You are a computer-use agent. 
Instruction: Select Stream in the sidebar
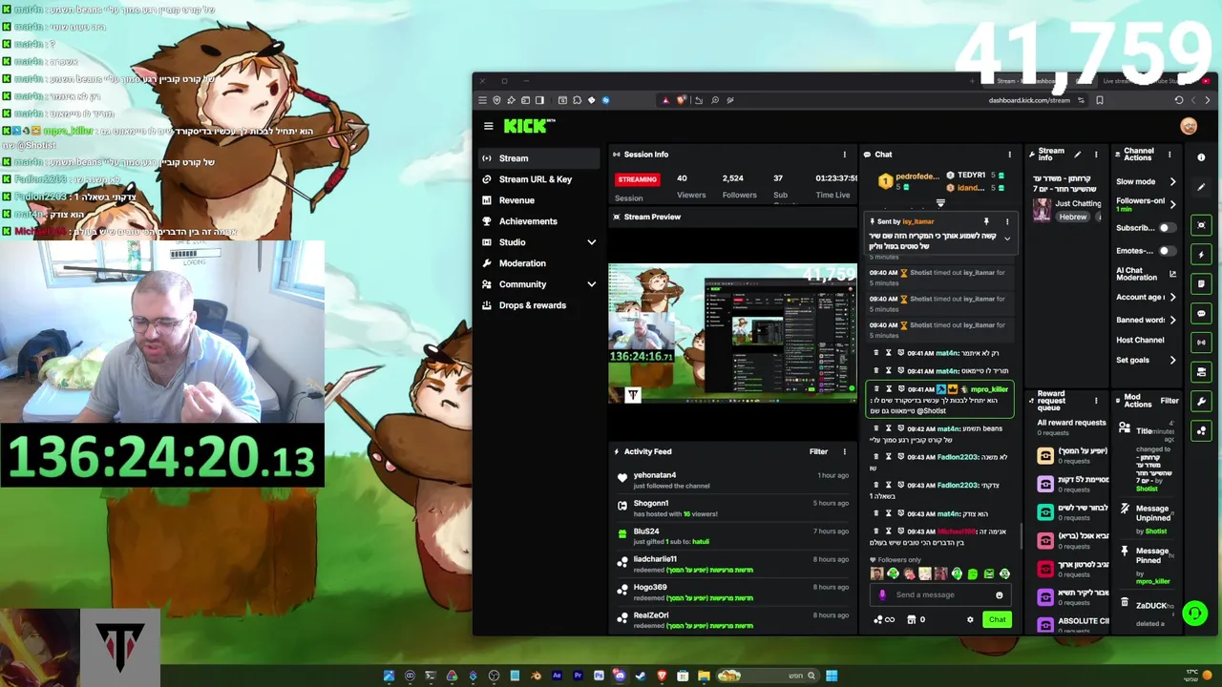point(539,158)
